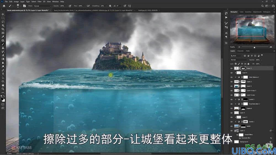Switch to the Channels tab

point(240,51)
